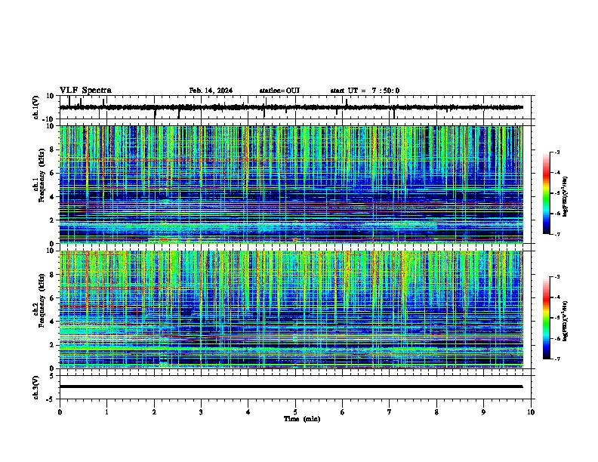
Task: Click the "station=OUI" label
Action: coord(279,91)
